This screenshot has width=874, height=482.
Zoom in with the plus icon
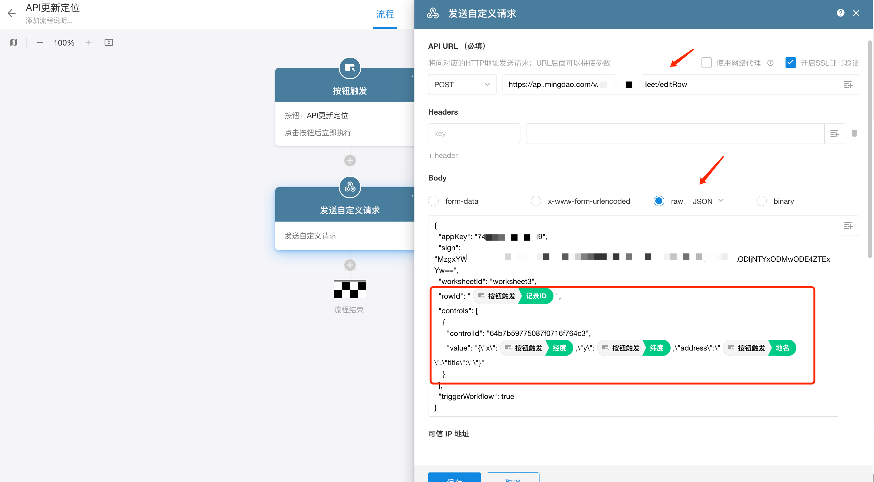[88, 42]
